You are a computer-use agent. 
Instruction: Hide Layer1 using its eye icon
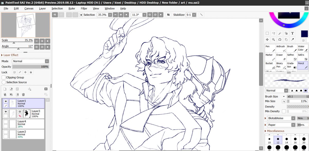click(6, 101)
